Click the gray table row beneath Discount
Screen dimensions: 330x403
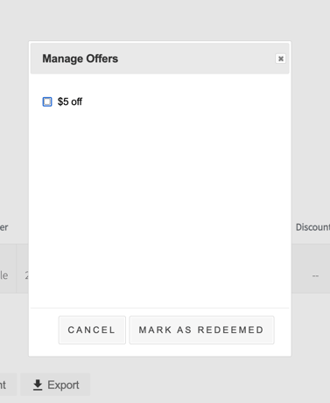click(x=311, y=268)
